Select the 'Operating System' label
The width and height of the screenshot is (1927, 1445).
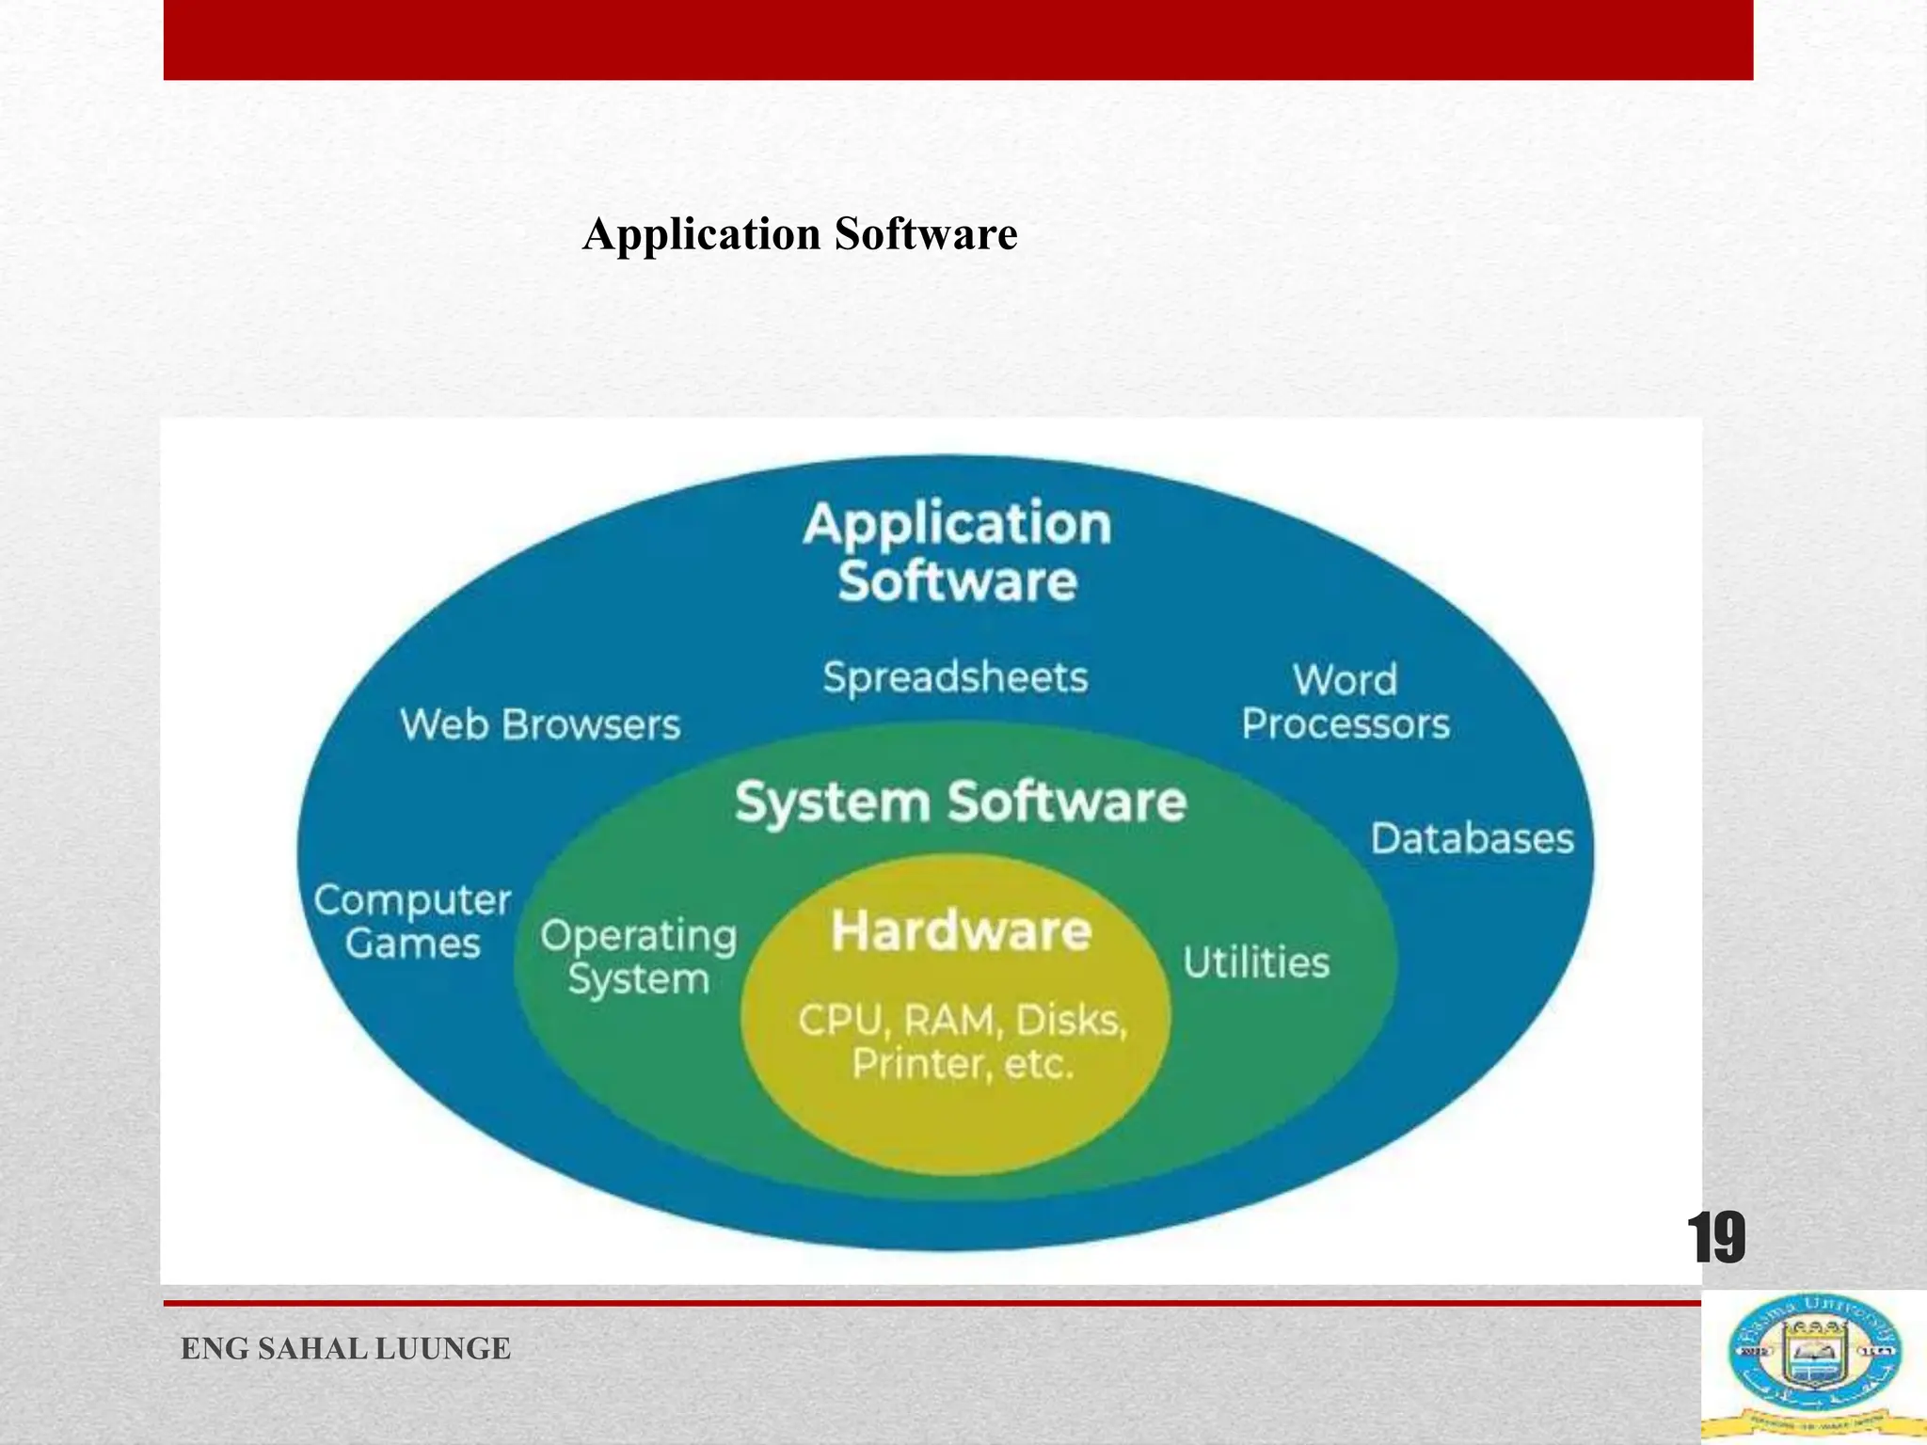638,957
